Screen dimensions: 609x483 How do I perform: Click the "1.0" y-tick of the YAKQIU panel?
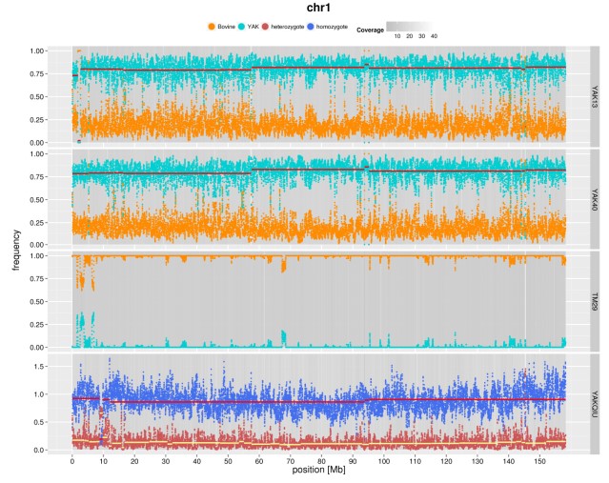39,394
